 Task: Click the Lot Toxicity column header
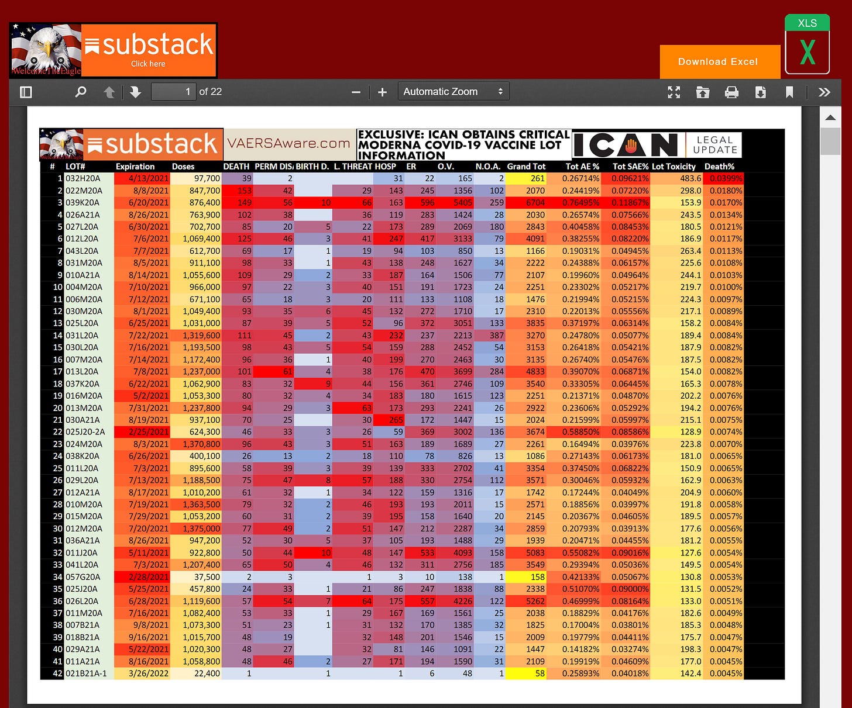click(674, 167)
